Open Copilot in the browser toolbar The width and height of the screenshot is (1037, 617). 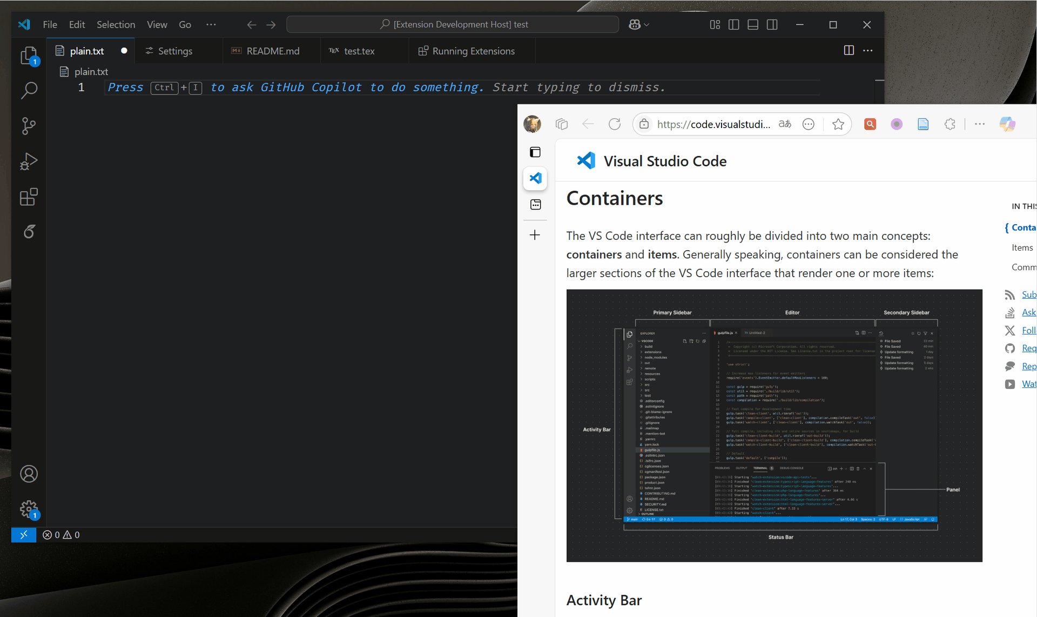(1006, 124)
